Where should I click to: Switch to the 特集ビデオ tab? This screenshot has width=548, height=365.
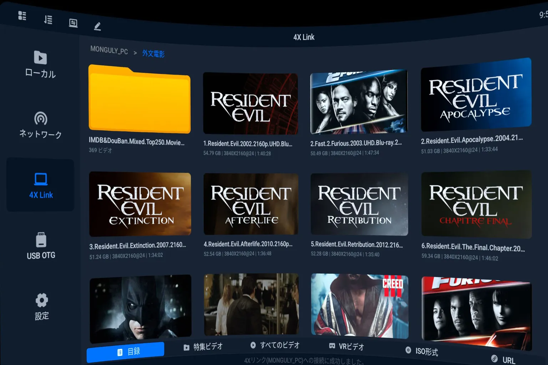point(203,347)
